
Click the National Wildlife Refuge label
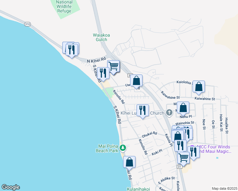pos(64,7)
